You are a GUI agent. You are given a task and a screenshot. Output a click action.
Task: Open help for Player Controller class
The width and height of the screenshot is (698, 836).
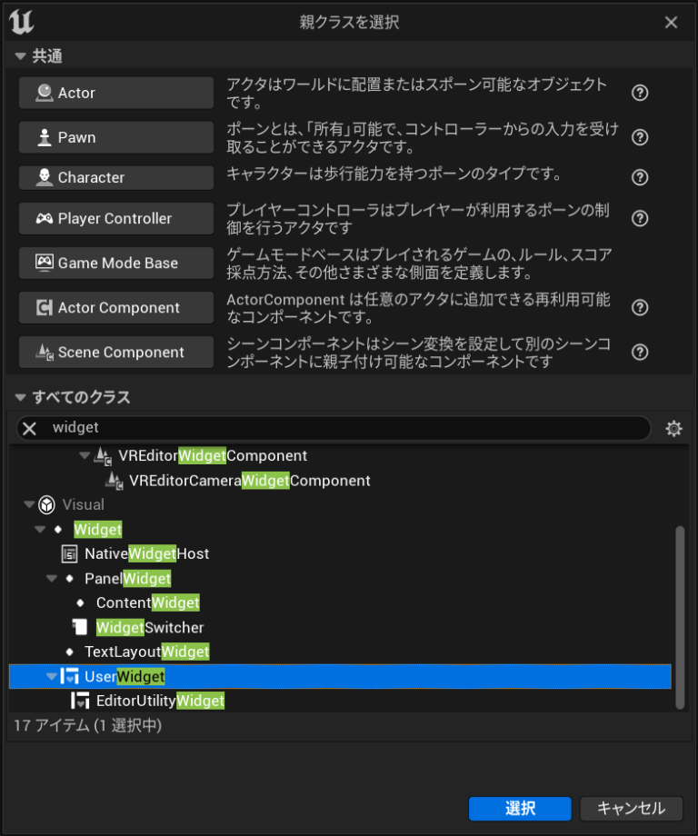click(x=640, y=219)
